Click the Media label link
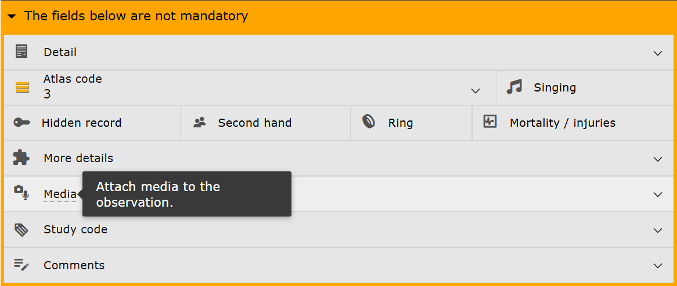Image resolution: width=677 pixels, height=286 pixels. click(x=60, y=194)
